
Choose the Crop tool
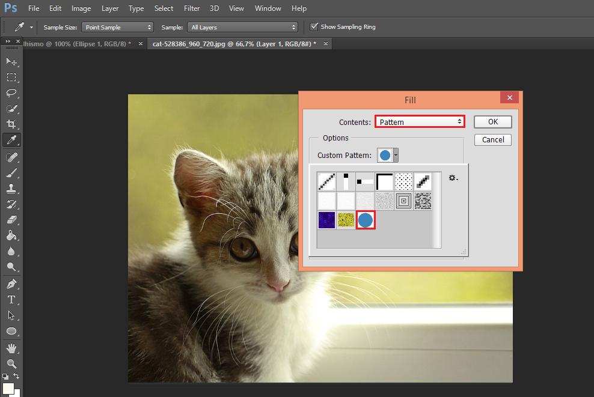[x=11, y=124]
